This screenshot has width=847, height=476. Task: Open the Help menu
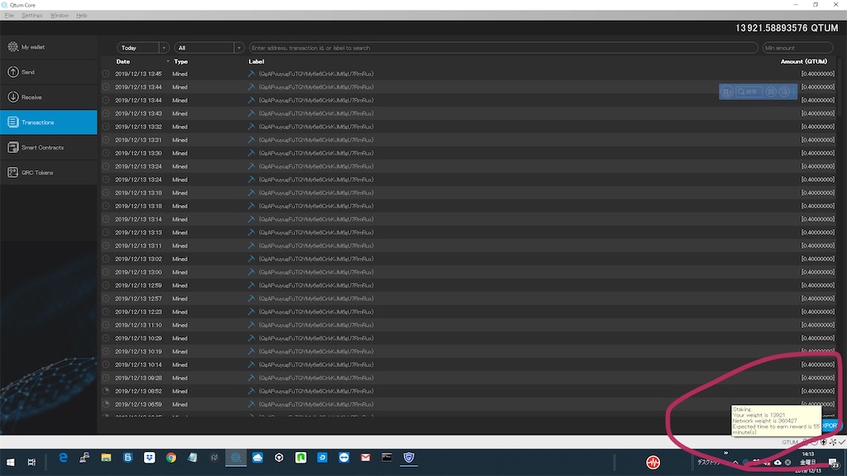82,15
